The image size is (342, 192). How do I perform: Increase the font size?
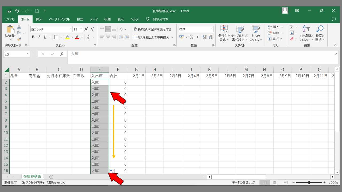[x=86, y=29]
